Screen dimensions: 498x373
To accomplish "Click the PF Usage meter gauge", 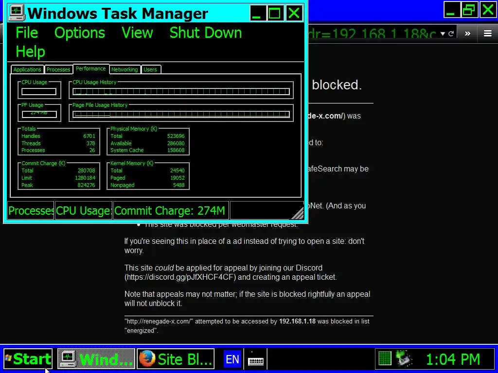I will [x=39, y=114].
